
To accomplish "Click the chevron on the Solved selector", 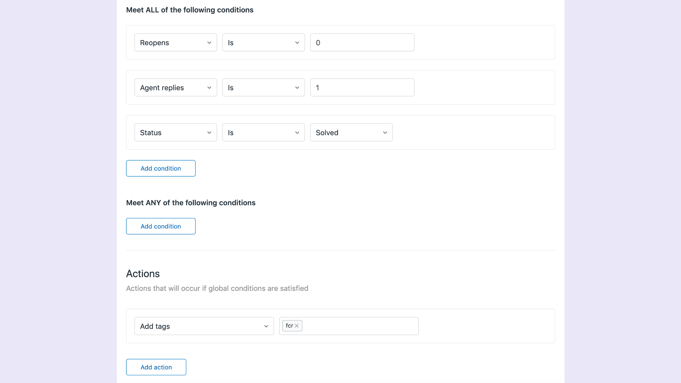I will click(x=385, y=132).
